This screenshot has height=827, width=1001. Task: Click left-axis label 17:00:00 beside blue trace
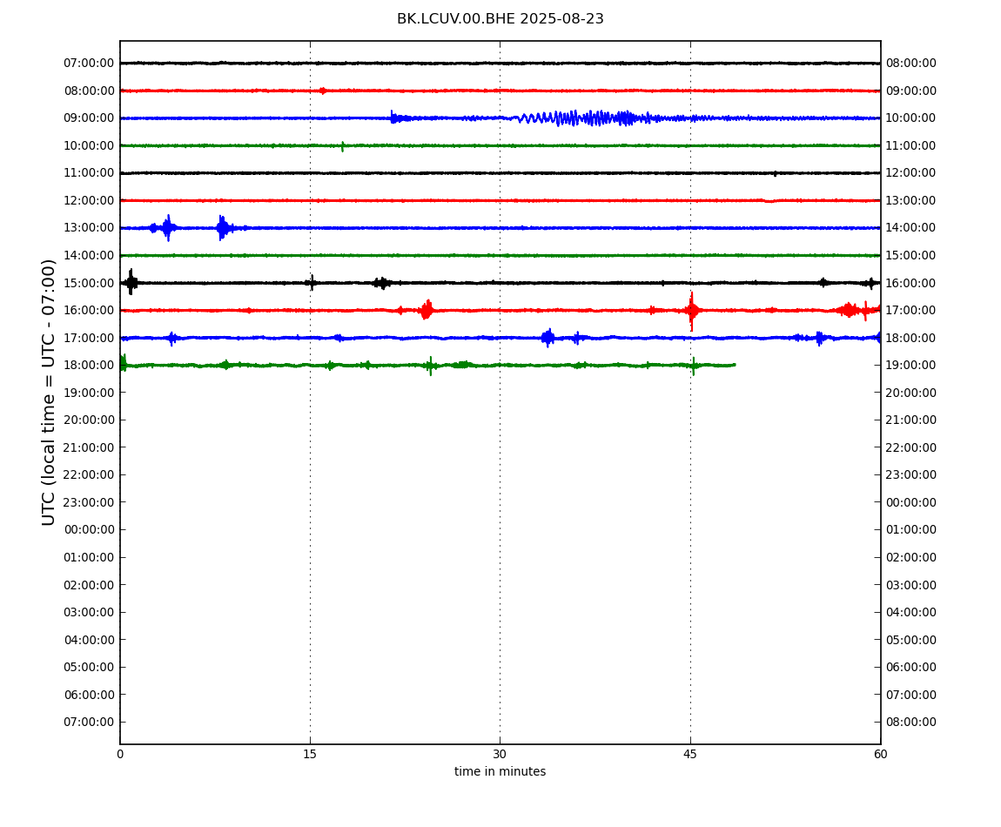89,338
